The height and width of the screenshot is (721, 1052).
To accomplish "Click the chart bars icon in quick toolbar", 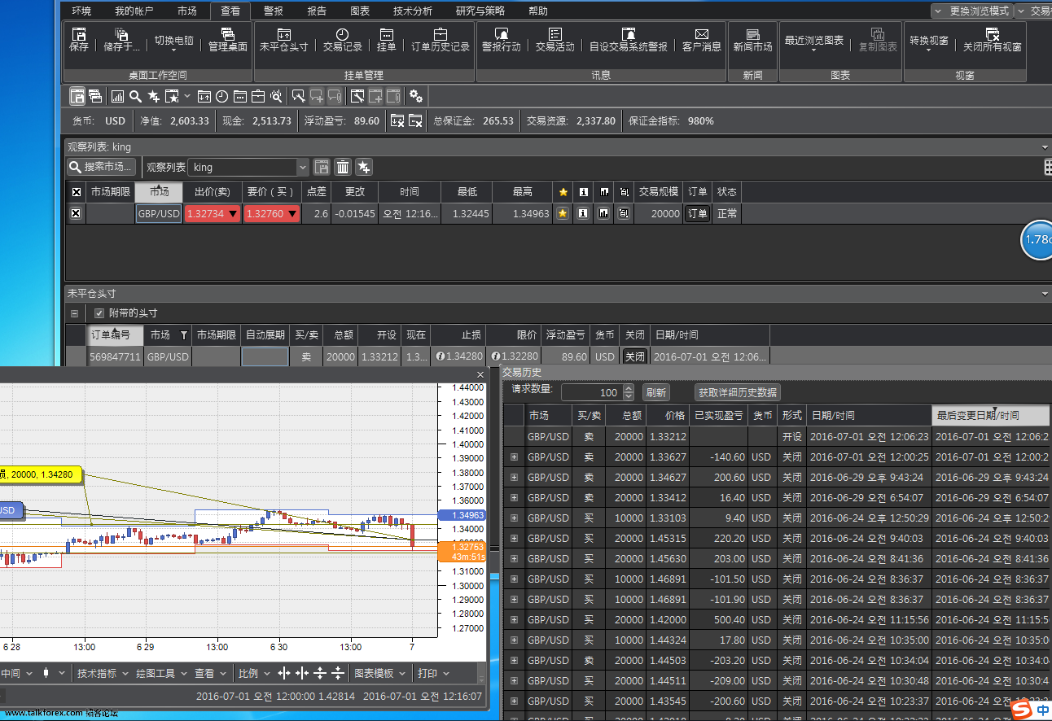I will coord(117,96).
